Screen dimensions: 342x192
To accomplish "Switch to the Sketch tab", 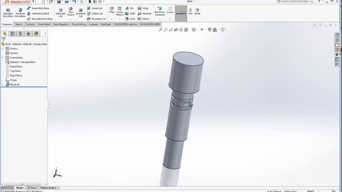I will click(19, 25).
